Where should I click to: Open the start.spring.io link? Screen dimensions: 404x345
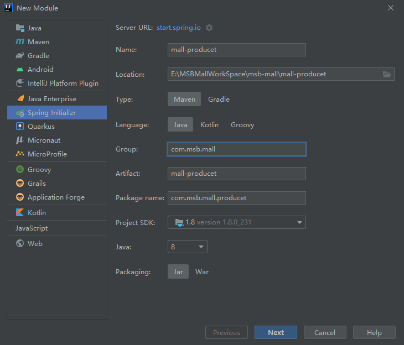[x=179, y=28]
